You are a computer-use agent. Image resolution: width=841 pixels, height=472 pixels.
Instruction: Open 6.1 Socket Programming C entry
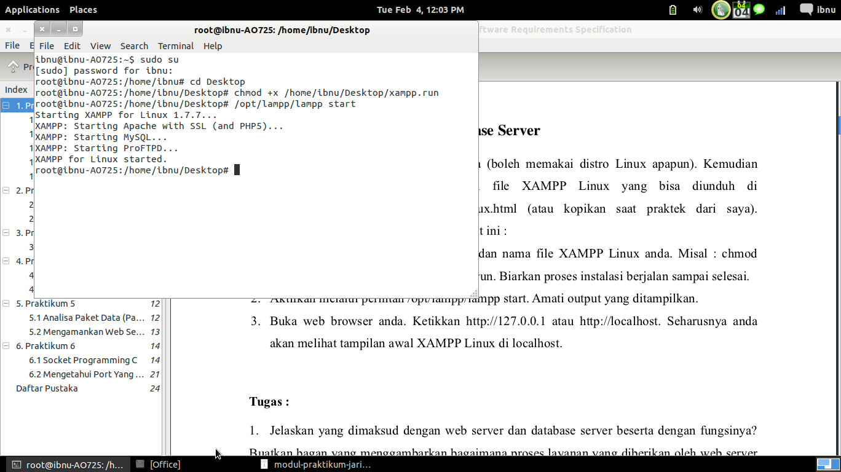pyautogui.click(x=83, y=360)
